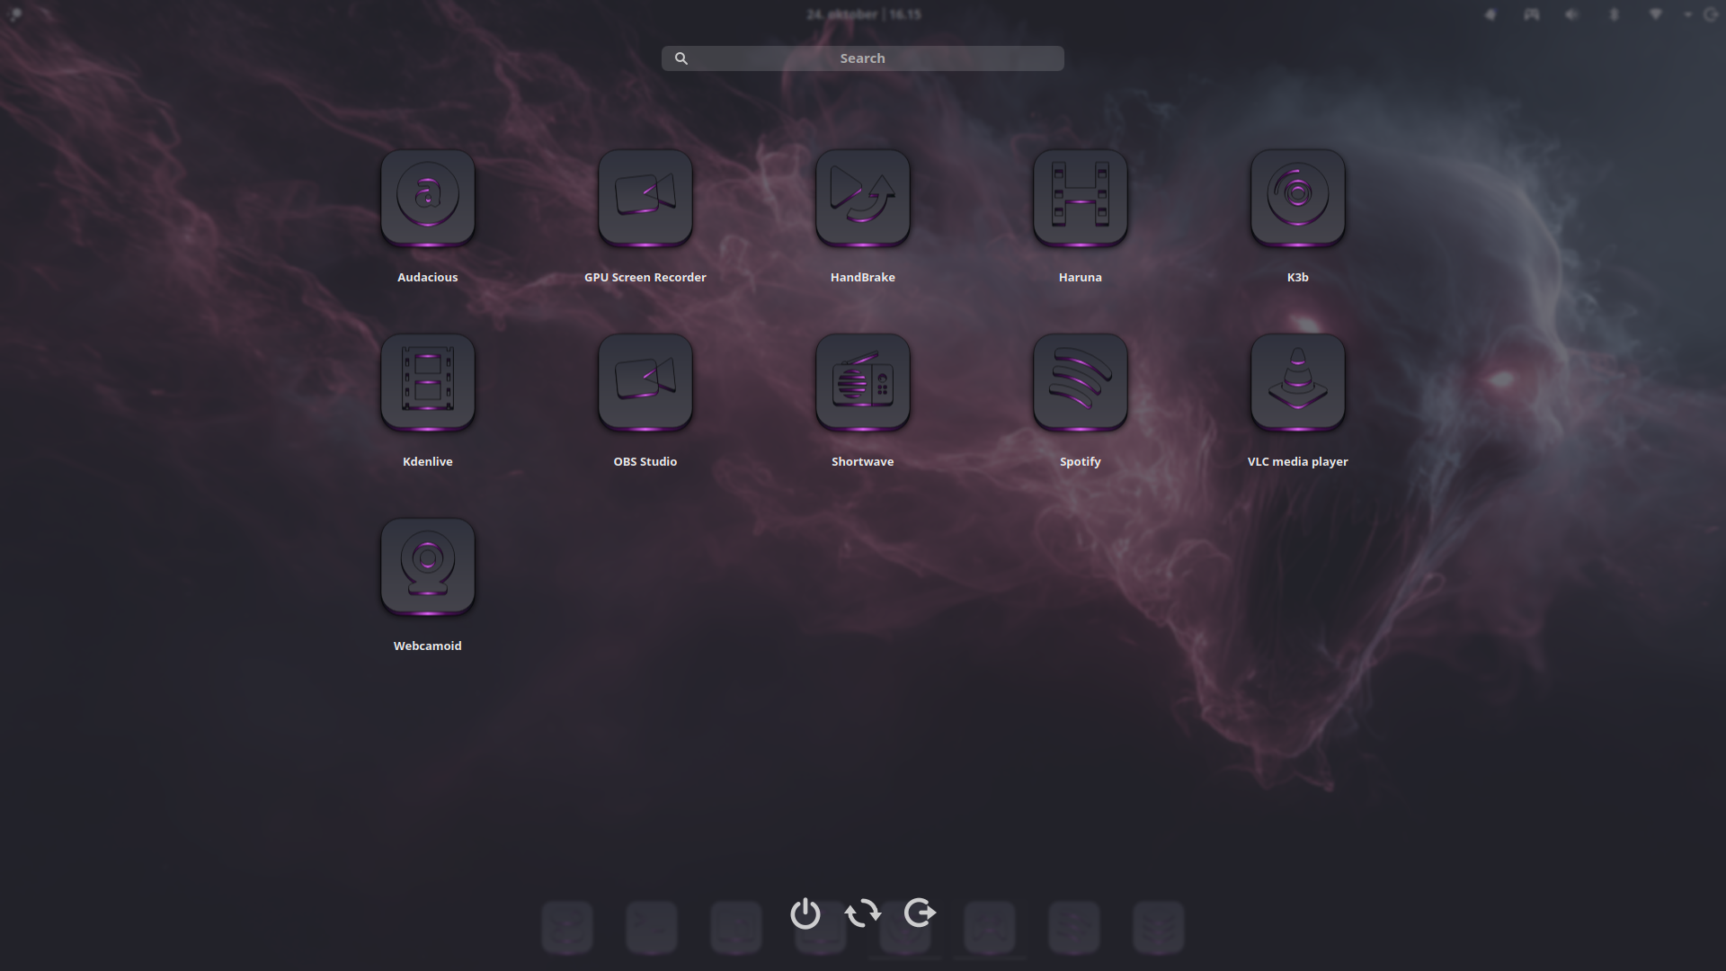Viewport: 1726px width, 971px height.
Task: Click the magnifier icon in search bar
Action: (681, 58)
